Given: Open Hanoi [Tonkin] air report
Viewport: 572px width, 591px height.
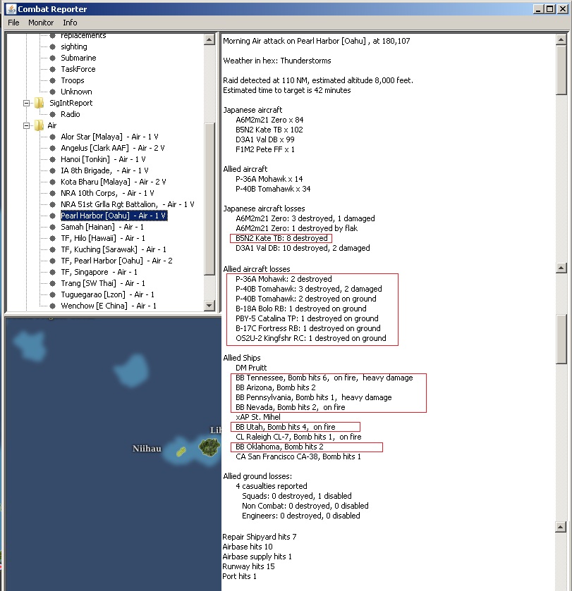Looking at the screenshot, I should [103, 159].
